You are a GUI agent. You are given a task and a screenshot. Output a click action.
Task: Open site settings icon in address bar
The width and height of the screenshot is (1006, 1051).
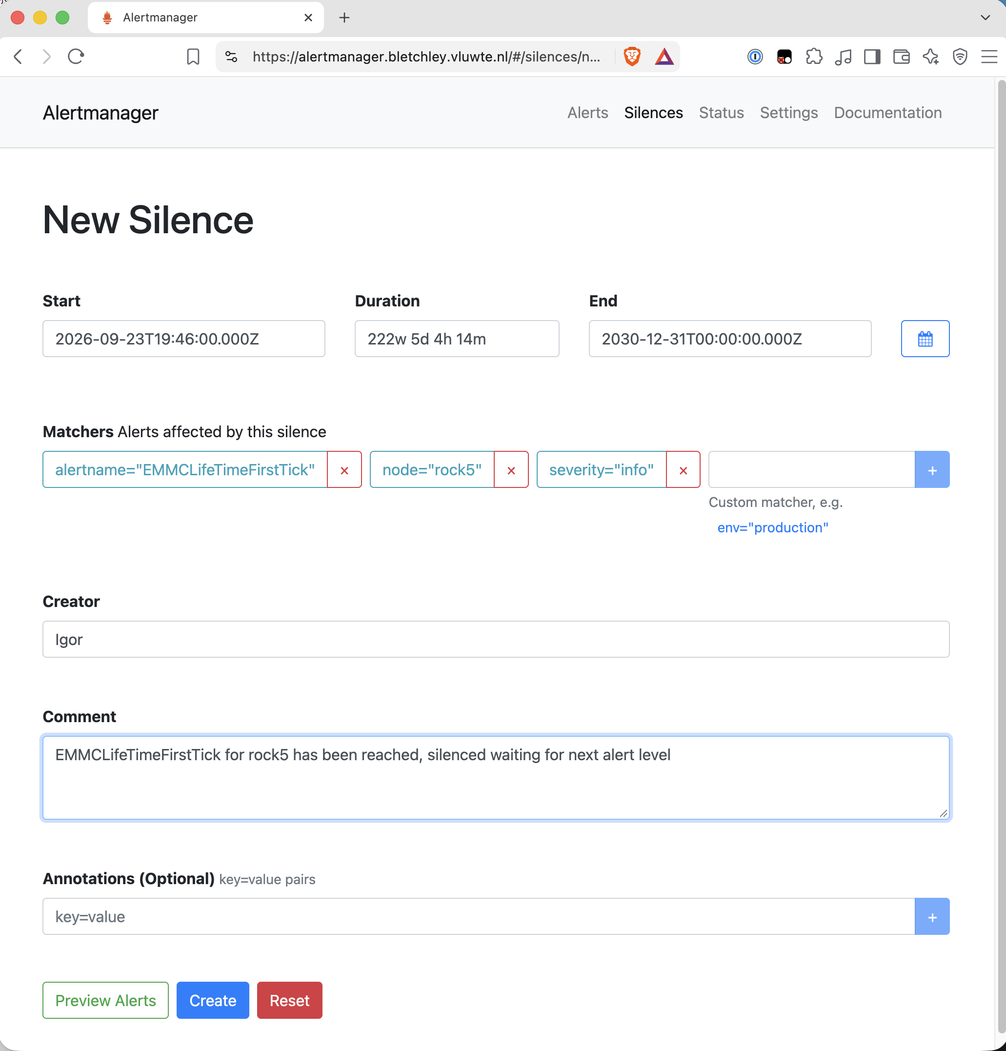pyautogui.click(x=231, y=56)
